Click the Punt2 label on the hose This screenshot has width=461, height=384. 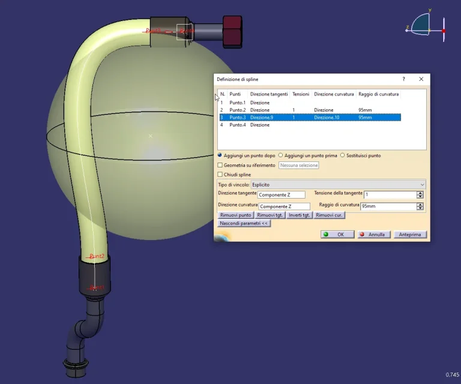coord(97,256)
